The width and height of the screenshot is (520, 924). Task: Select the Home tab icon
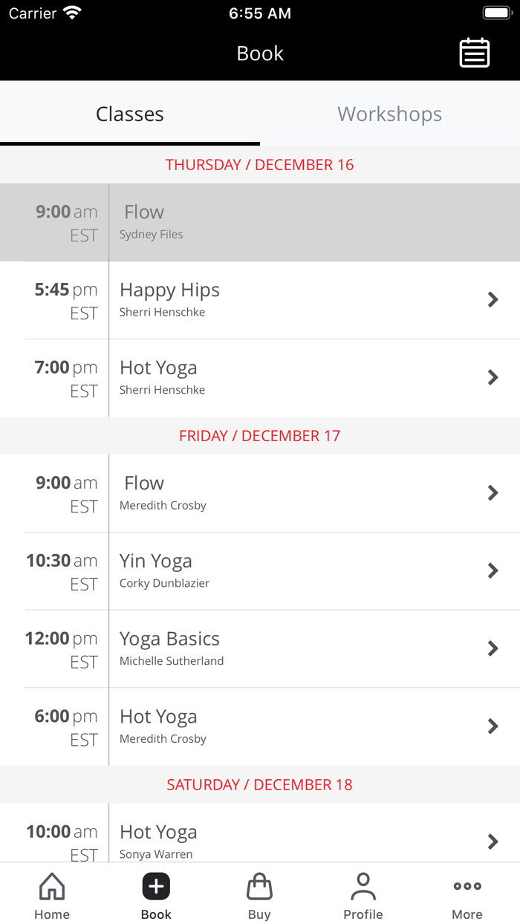point(51,894)
